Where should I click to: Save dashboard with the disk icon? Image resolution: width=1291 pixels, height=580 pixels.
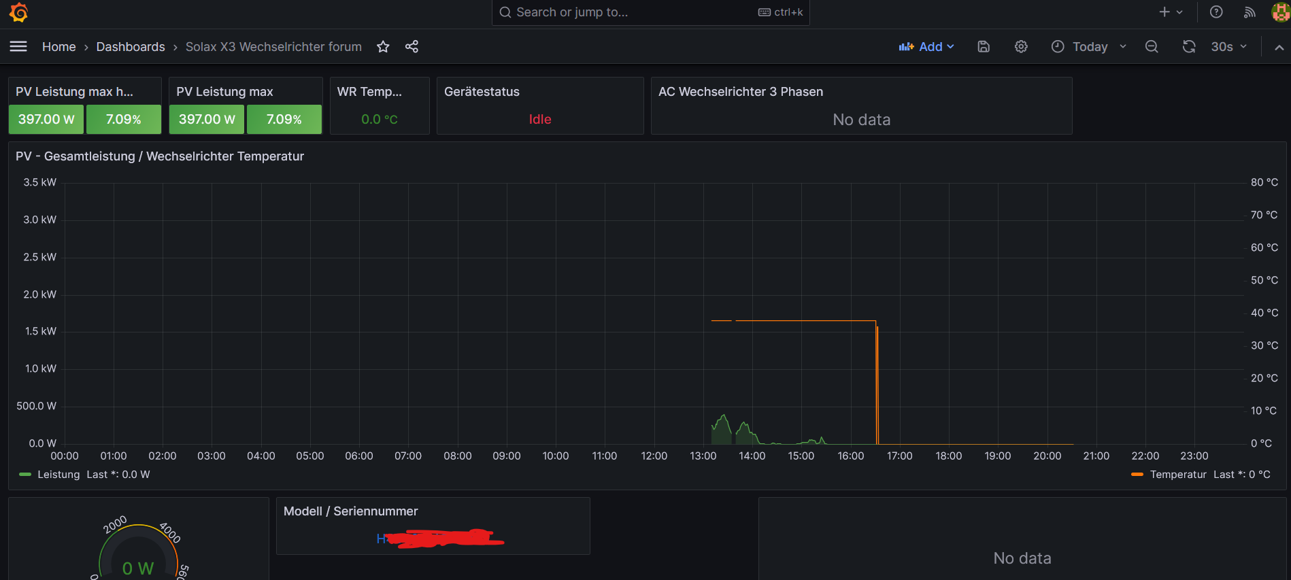(984, 46)
